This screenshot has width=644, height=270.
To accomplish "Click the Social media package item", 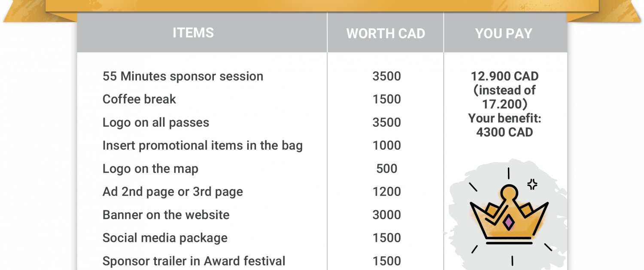I will (165, 238).
